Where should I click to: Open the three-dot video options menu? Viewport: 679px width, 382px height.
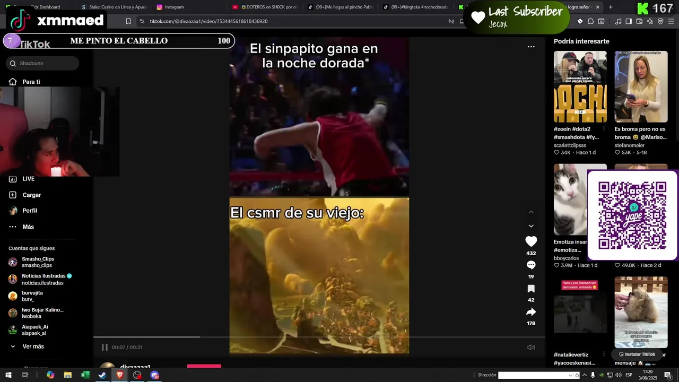(531, 47)
